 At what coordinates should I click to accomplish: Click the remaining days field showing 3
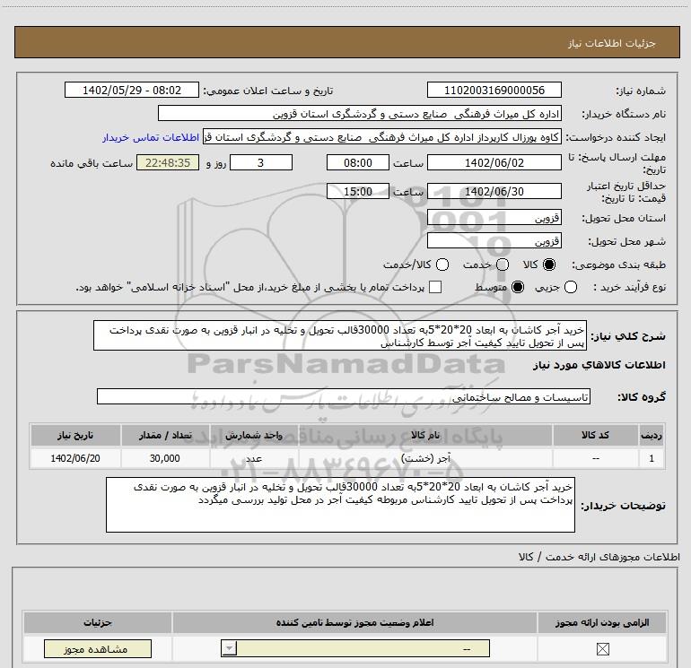pyautogui.click(x=261, y=163)
